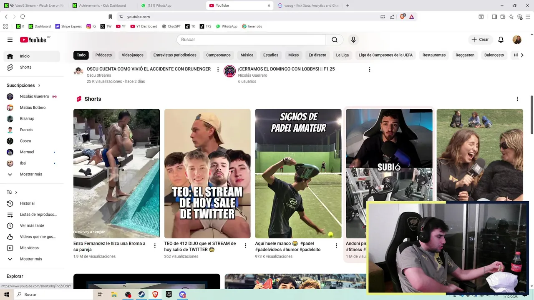Expand the Tú section chevron
The width and height of the screenshot is (534, 300).
(x=16, y=192)
